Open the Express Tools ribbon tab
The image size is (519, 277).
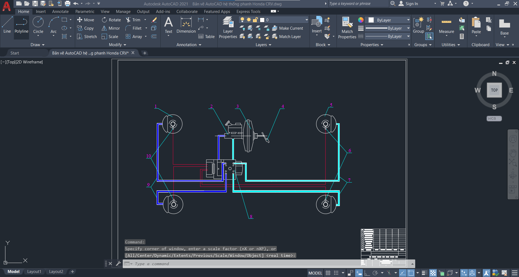(x=248, y=12)
